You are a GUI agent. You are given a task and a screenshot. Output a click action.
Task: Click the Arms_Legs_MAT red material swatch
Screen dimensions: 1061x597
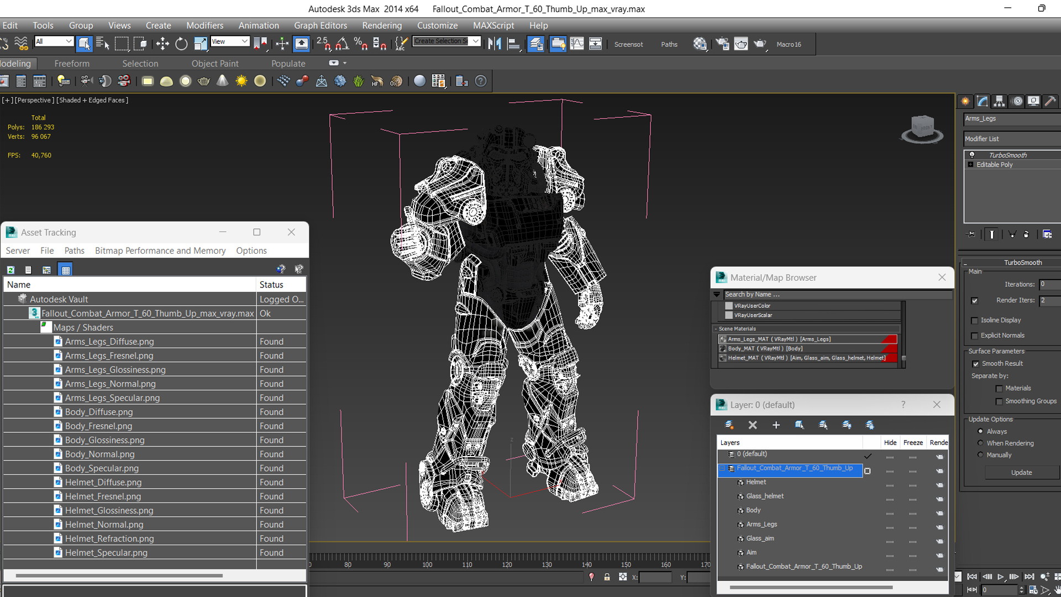coord(889,339)
